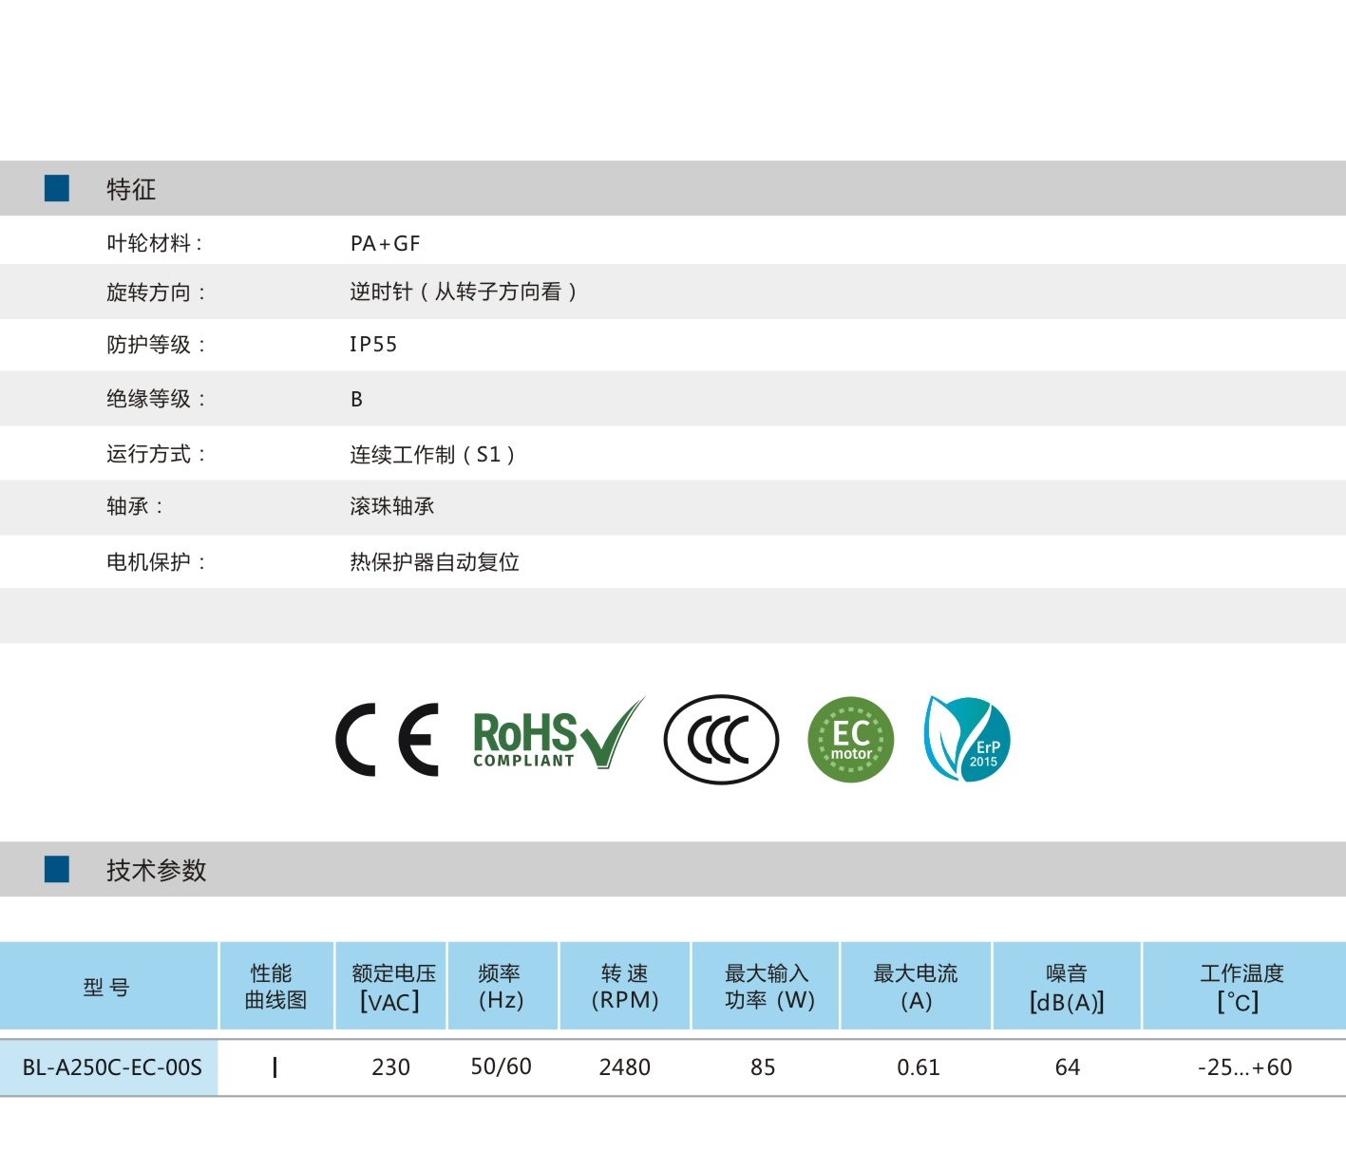Click the 最大输入功率 (W) column header
1346x1151 pixels.
coord(768,987)
